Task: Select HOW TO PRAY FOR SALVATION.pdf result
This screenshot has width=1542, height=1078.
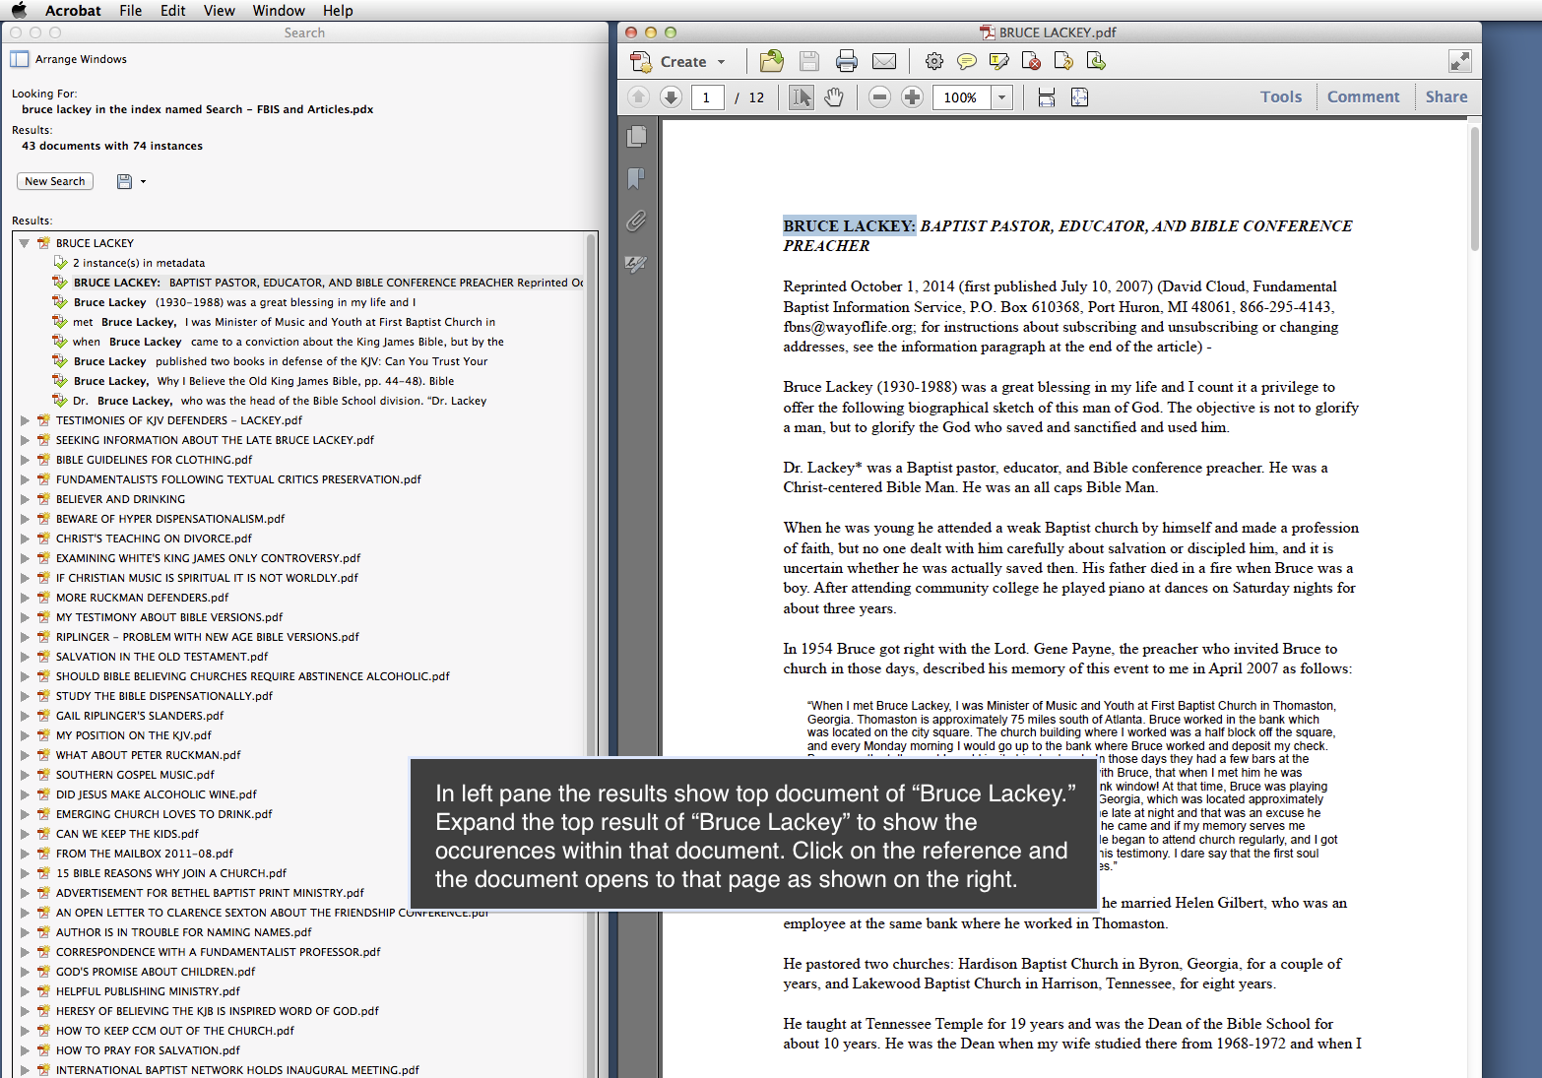Action: [x=148, y=1050]
